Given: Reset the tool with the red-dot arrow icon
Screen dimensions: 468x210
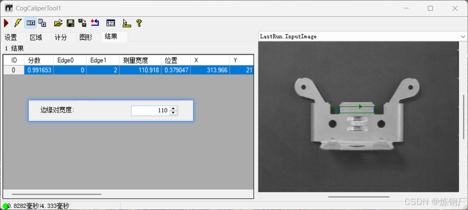Looking at the screenshot, I should 95,23.
